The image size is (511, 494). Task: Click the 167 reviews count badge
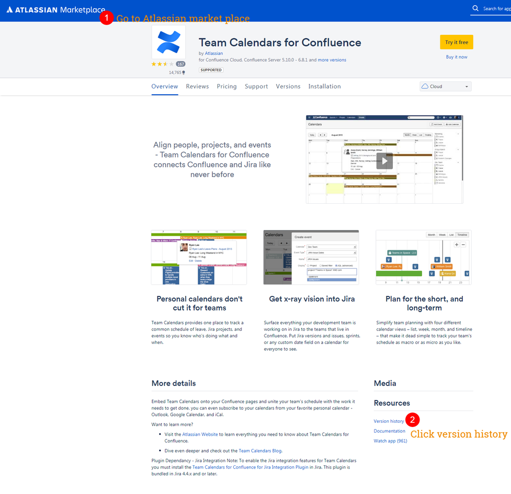click(x=181, y=64)
